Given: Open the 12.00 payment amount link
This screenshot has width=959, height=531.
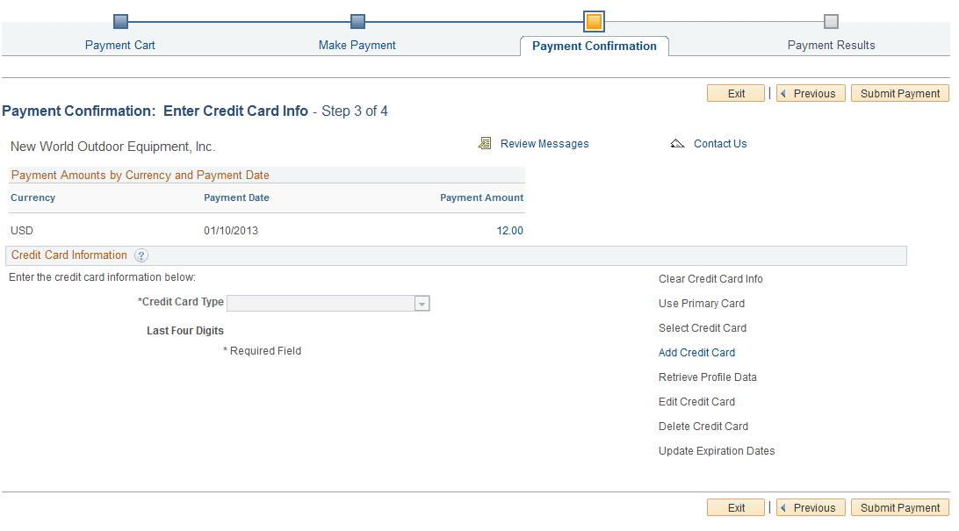Looking at the screenshot, I should (509, 230).
